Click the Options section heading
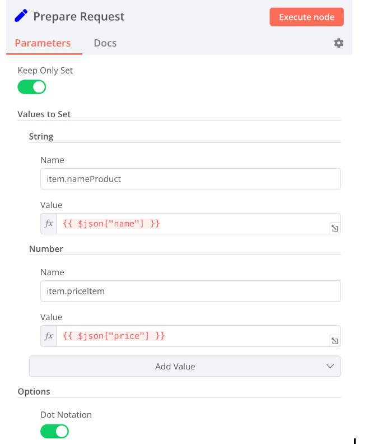The height and width of the screenshot is (444, 368). [x=34, y=391]
